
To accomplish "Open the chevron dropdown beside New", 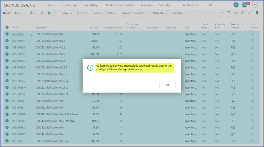I will click(71, 13).
